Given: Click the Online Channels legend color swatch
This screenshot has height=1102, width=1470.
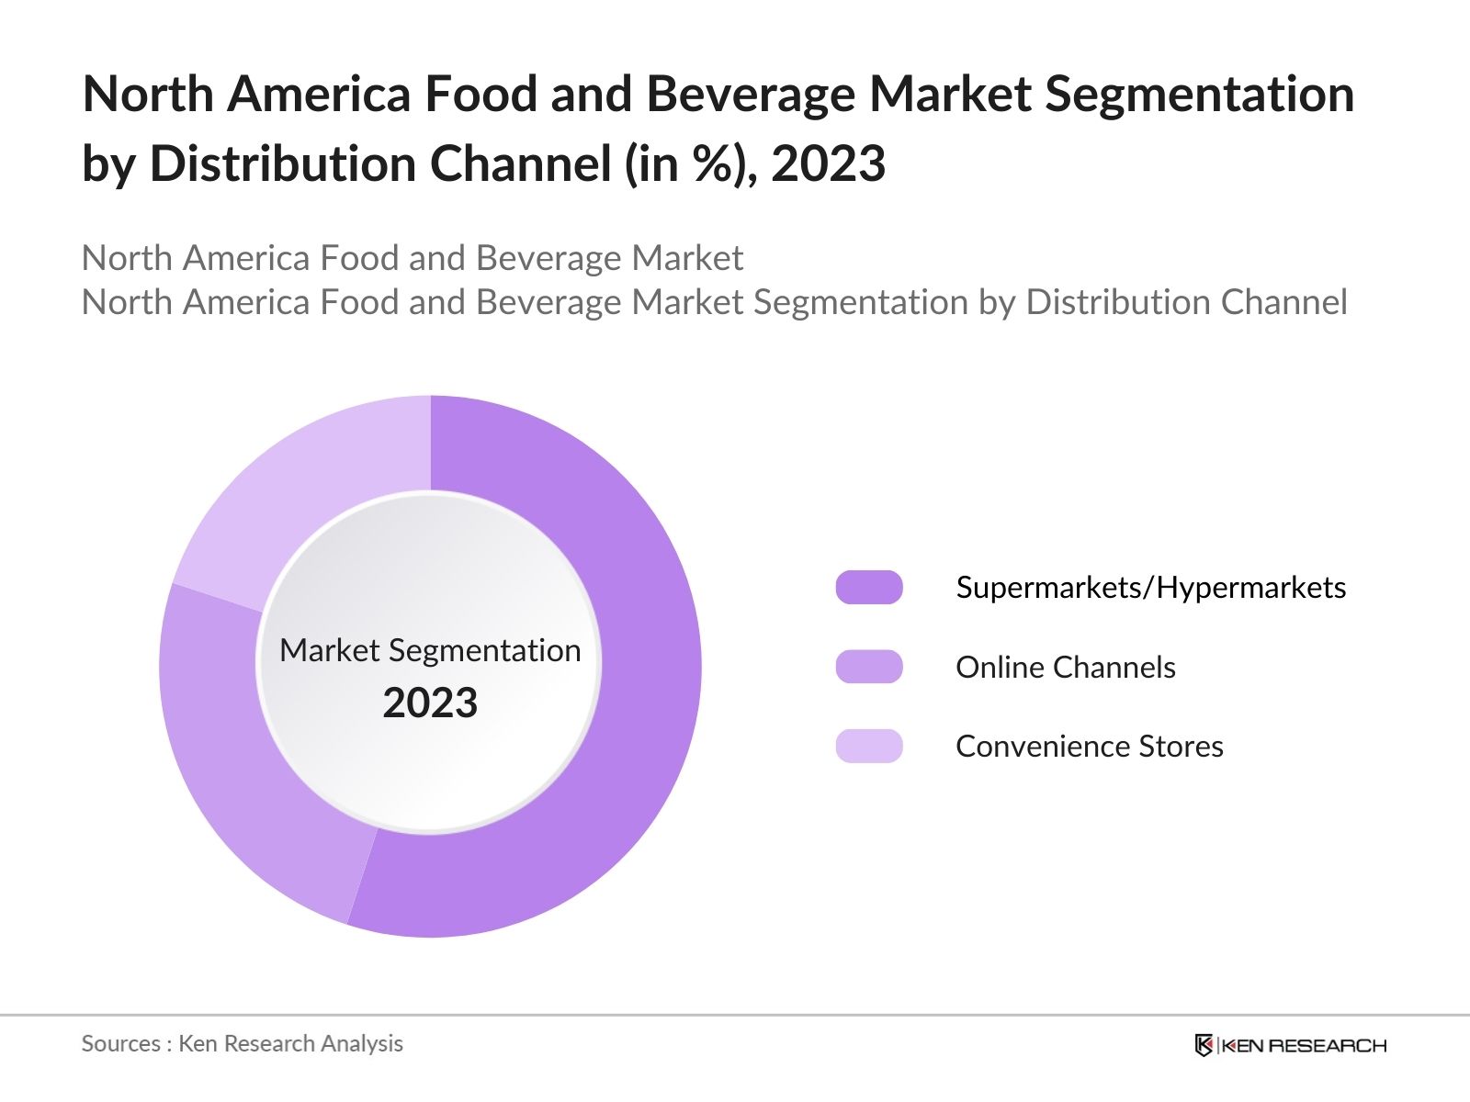Looking at the screenshot, I should tap(868, 667).
